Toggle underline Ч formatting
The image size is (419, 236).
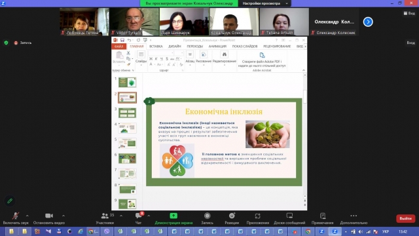click(162, 58)
